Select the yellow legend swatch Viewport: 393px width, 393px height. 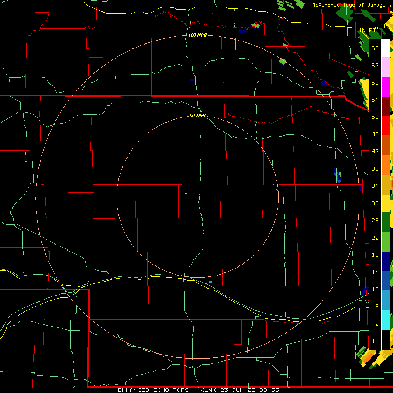click(386, 203)
